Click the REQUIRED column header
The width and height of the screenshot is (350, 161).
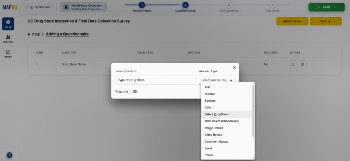click(271, 53)
